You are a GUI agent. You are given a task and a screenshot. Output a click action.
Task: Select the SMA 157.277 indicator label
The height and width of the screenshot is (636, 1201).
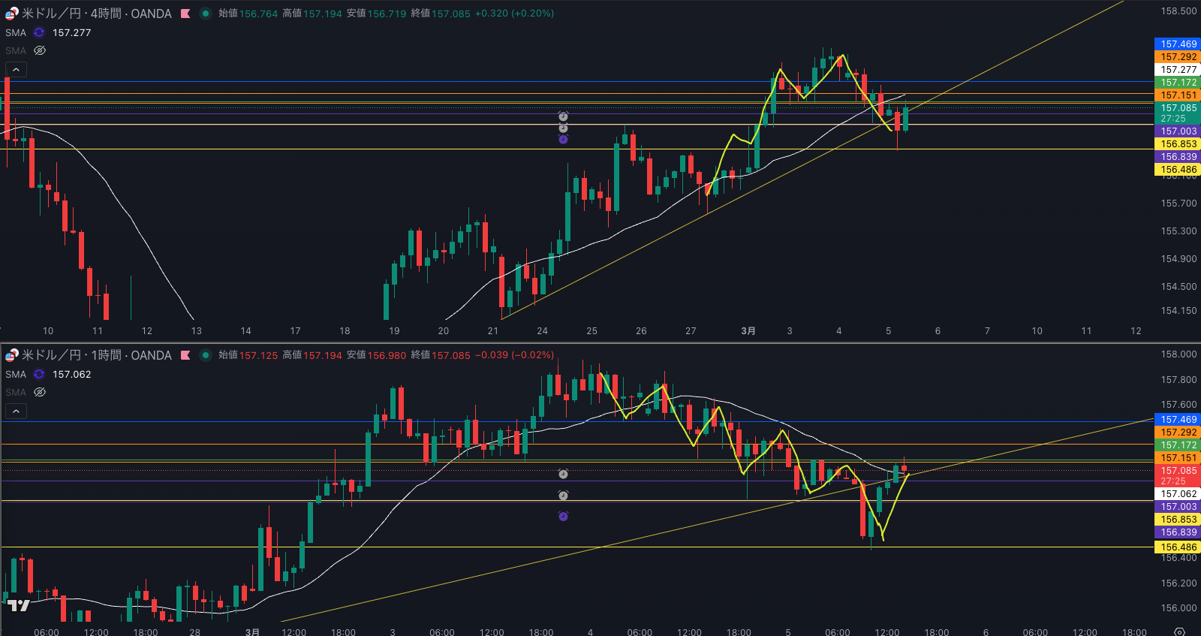[16, 32]
